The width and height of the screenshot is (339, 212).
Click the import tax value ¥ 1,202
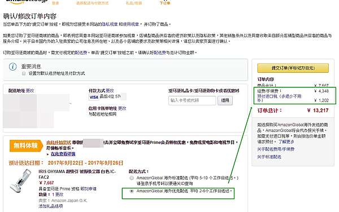(x=321, y=100)
